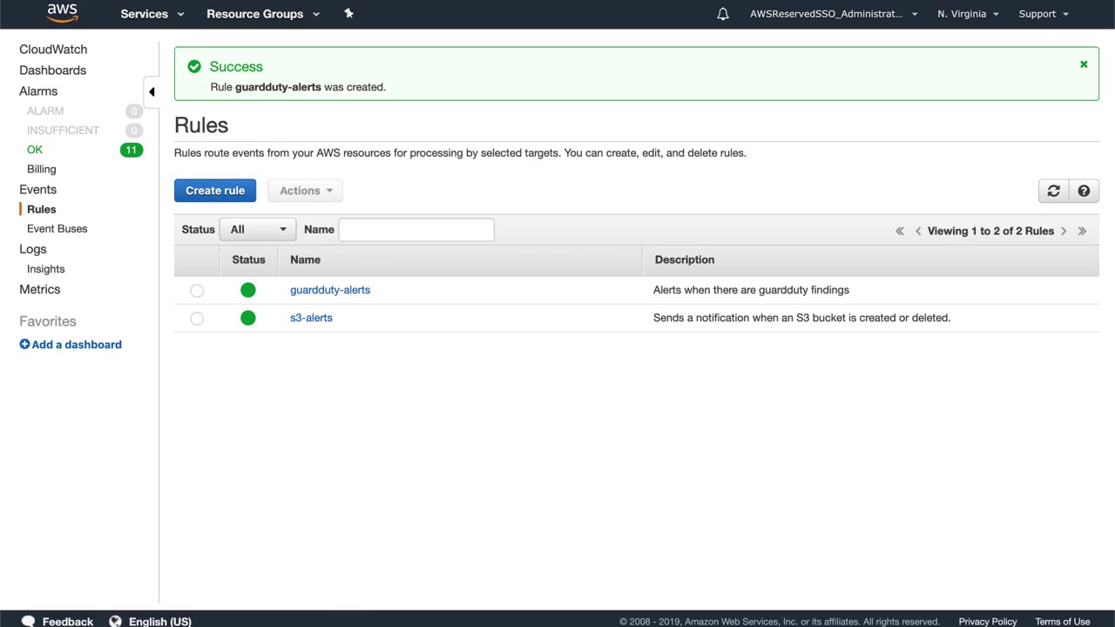
Task: Click the pin shortcut icon in navbar
Action: click(348, 13)
